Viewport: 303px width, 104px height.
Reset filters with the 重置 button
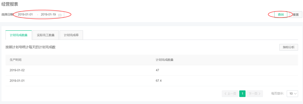(296, 15)
